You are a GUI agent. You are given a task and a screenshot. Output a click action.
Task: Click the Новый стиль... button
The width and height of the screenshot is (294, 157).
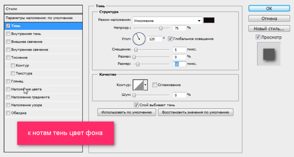tap(269, 29)
